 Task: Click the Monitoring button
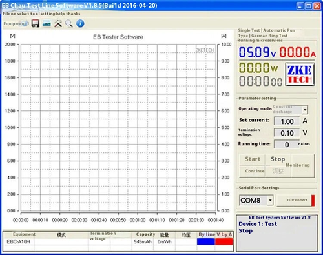(x=302, y=165)
